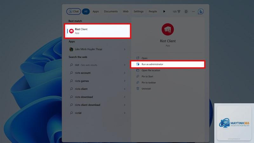254x143 pixels.
Task: Open the D account avatar
Action: (186, 11)
